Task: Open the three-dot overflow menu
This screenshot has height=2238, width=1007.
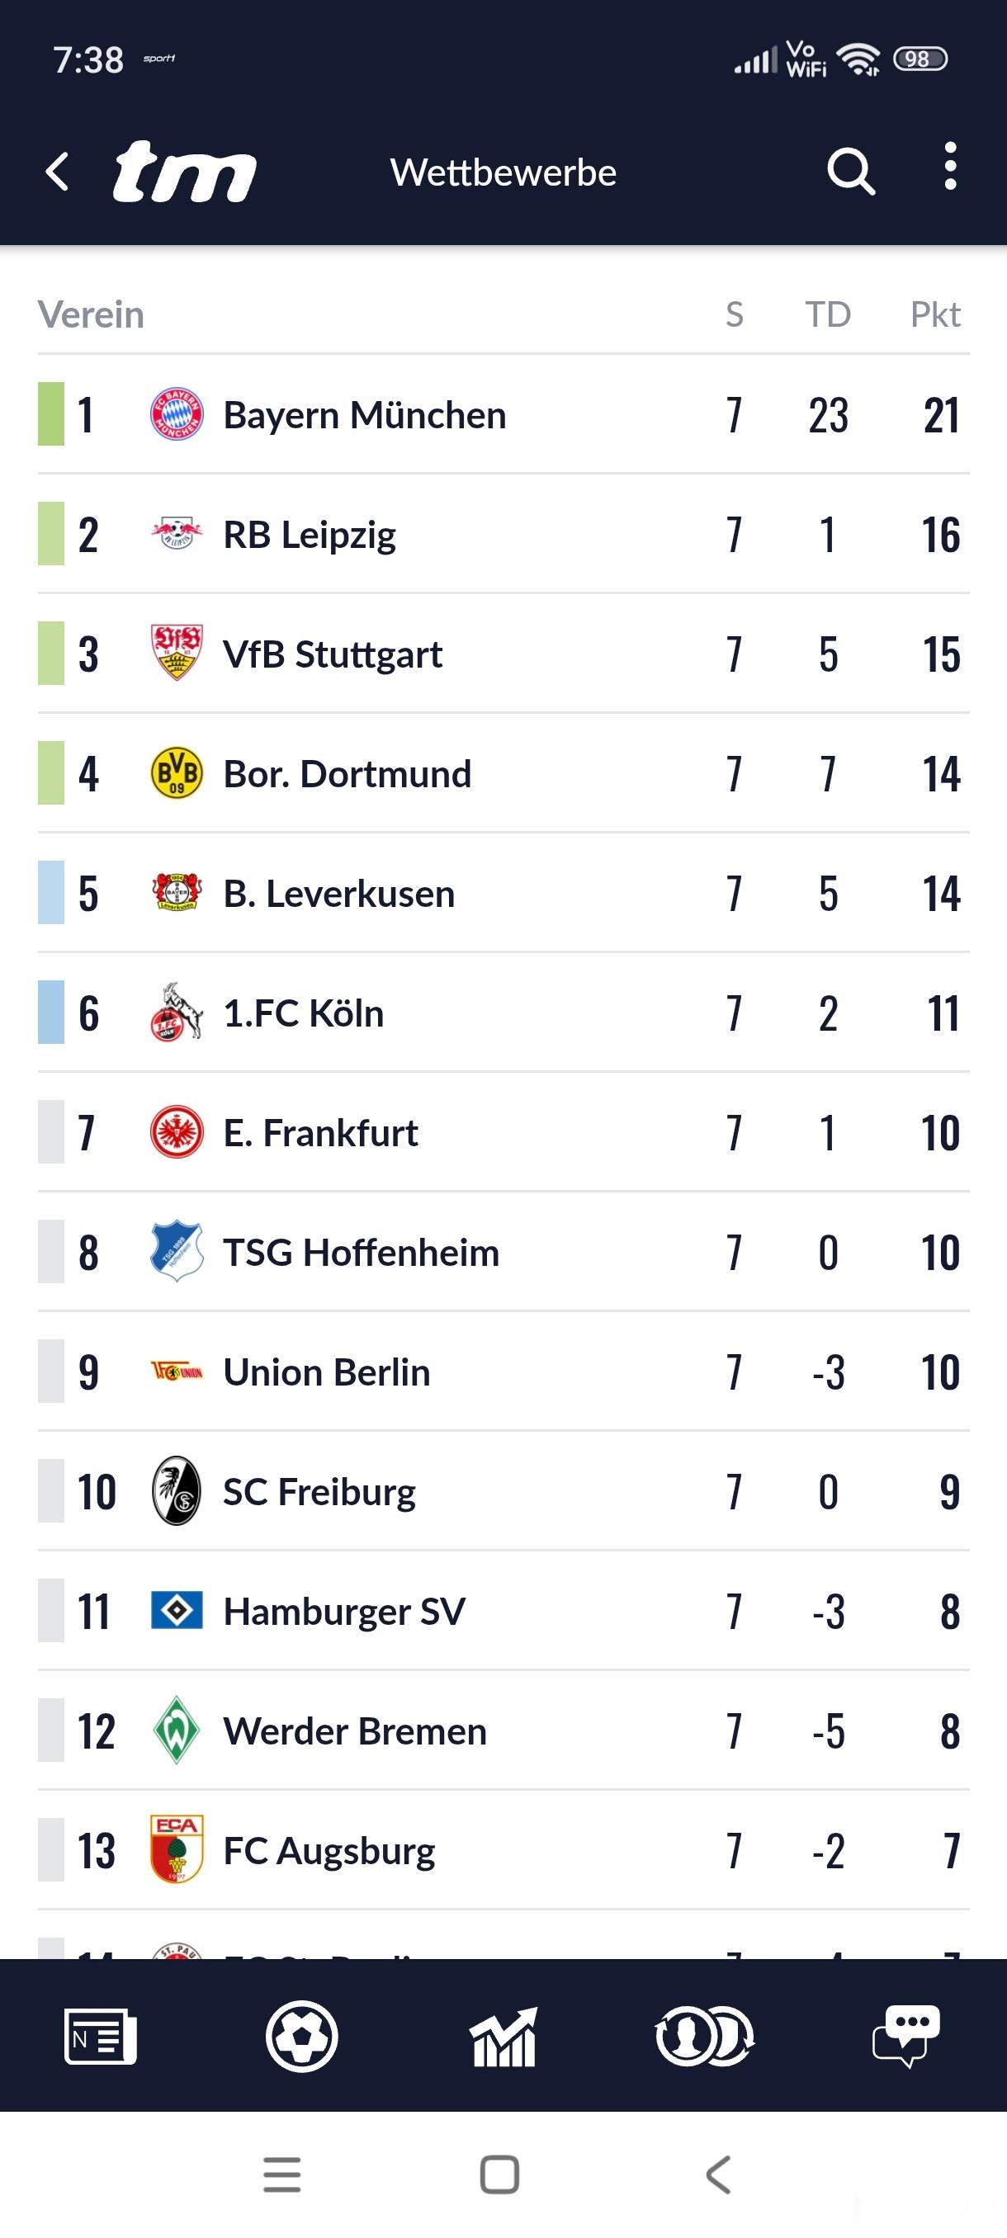Action: coord(950,167)
